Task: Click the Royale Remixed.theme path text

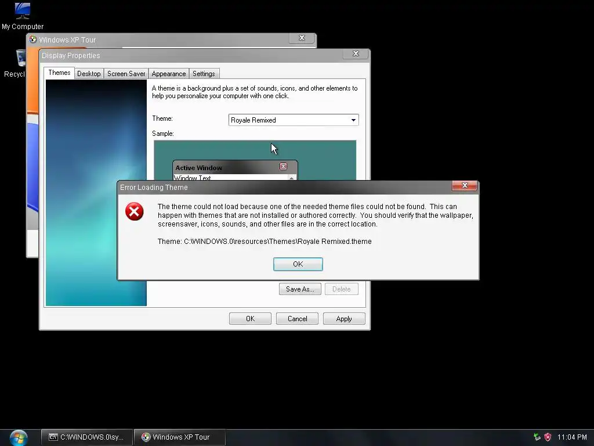Action: click(335, 241)
